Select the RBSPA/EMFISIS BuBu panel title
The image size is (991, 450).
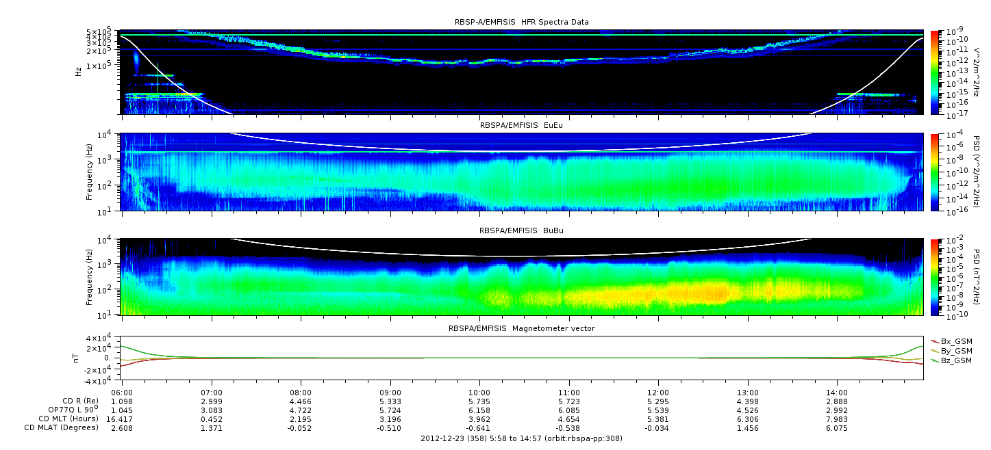point(521,231)
